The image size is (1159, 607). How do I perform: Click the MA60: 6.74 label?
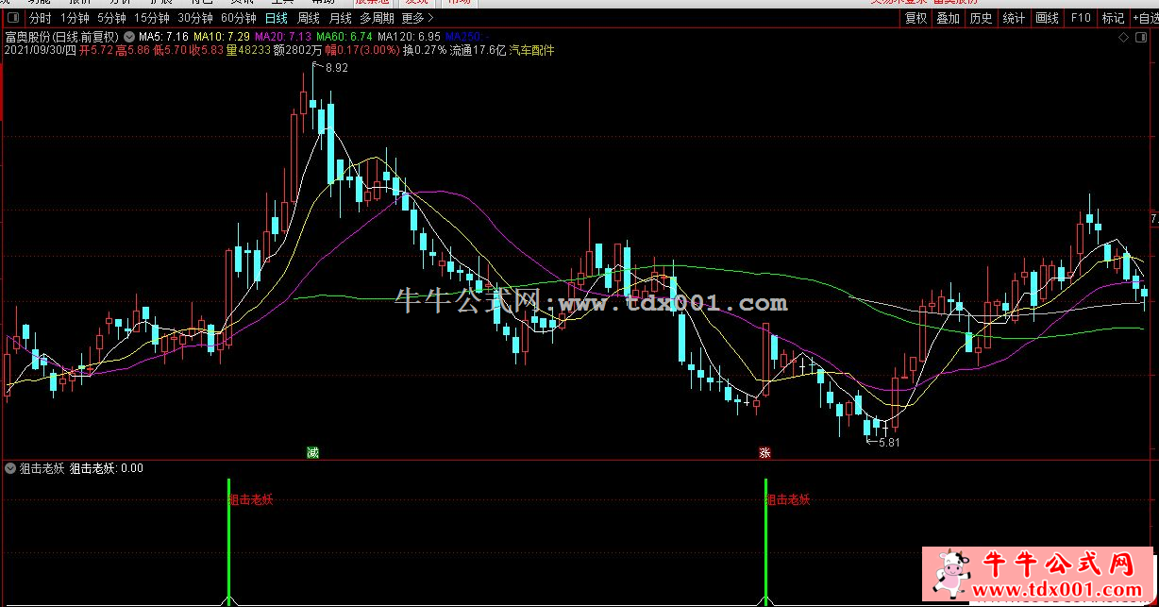345,37
